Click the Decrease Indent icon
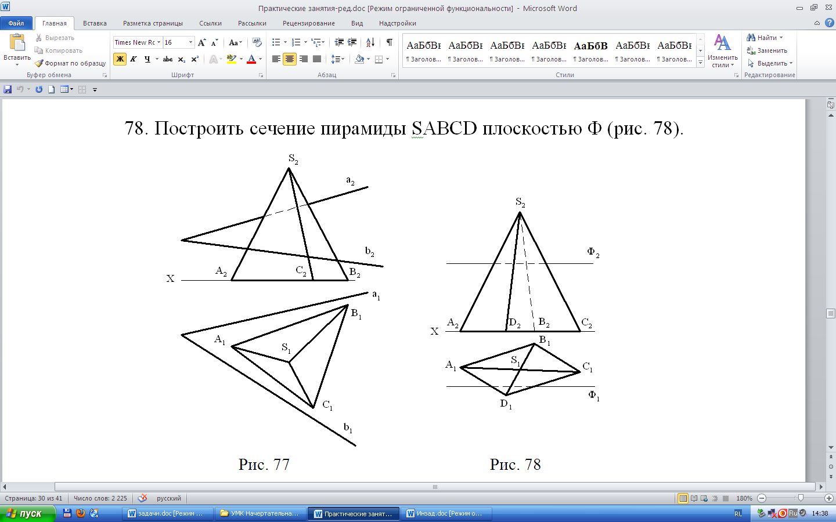Image resolution: width=836 pixels, height=522 pixels. [x=339, y=42]
